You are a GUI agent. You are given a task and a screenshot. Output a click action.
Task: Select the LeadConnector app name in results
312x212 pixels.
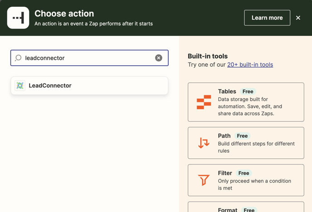[x=50, y=86]
